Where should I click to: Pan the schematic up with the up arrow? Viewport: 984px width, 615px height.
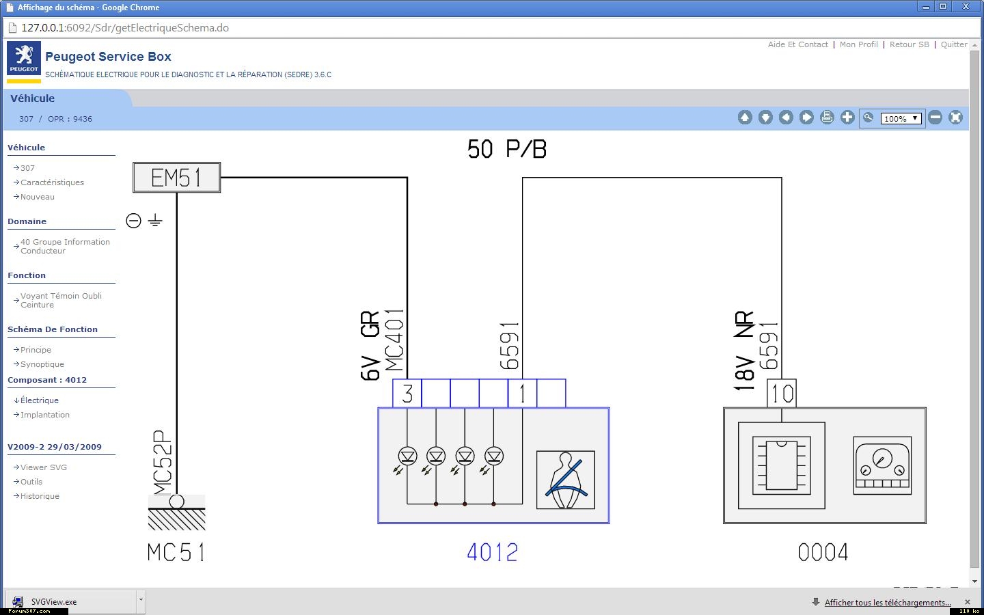click(745, 118)
